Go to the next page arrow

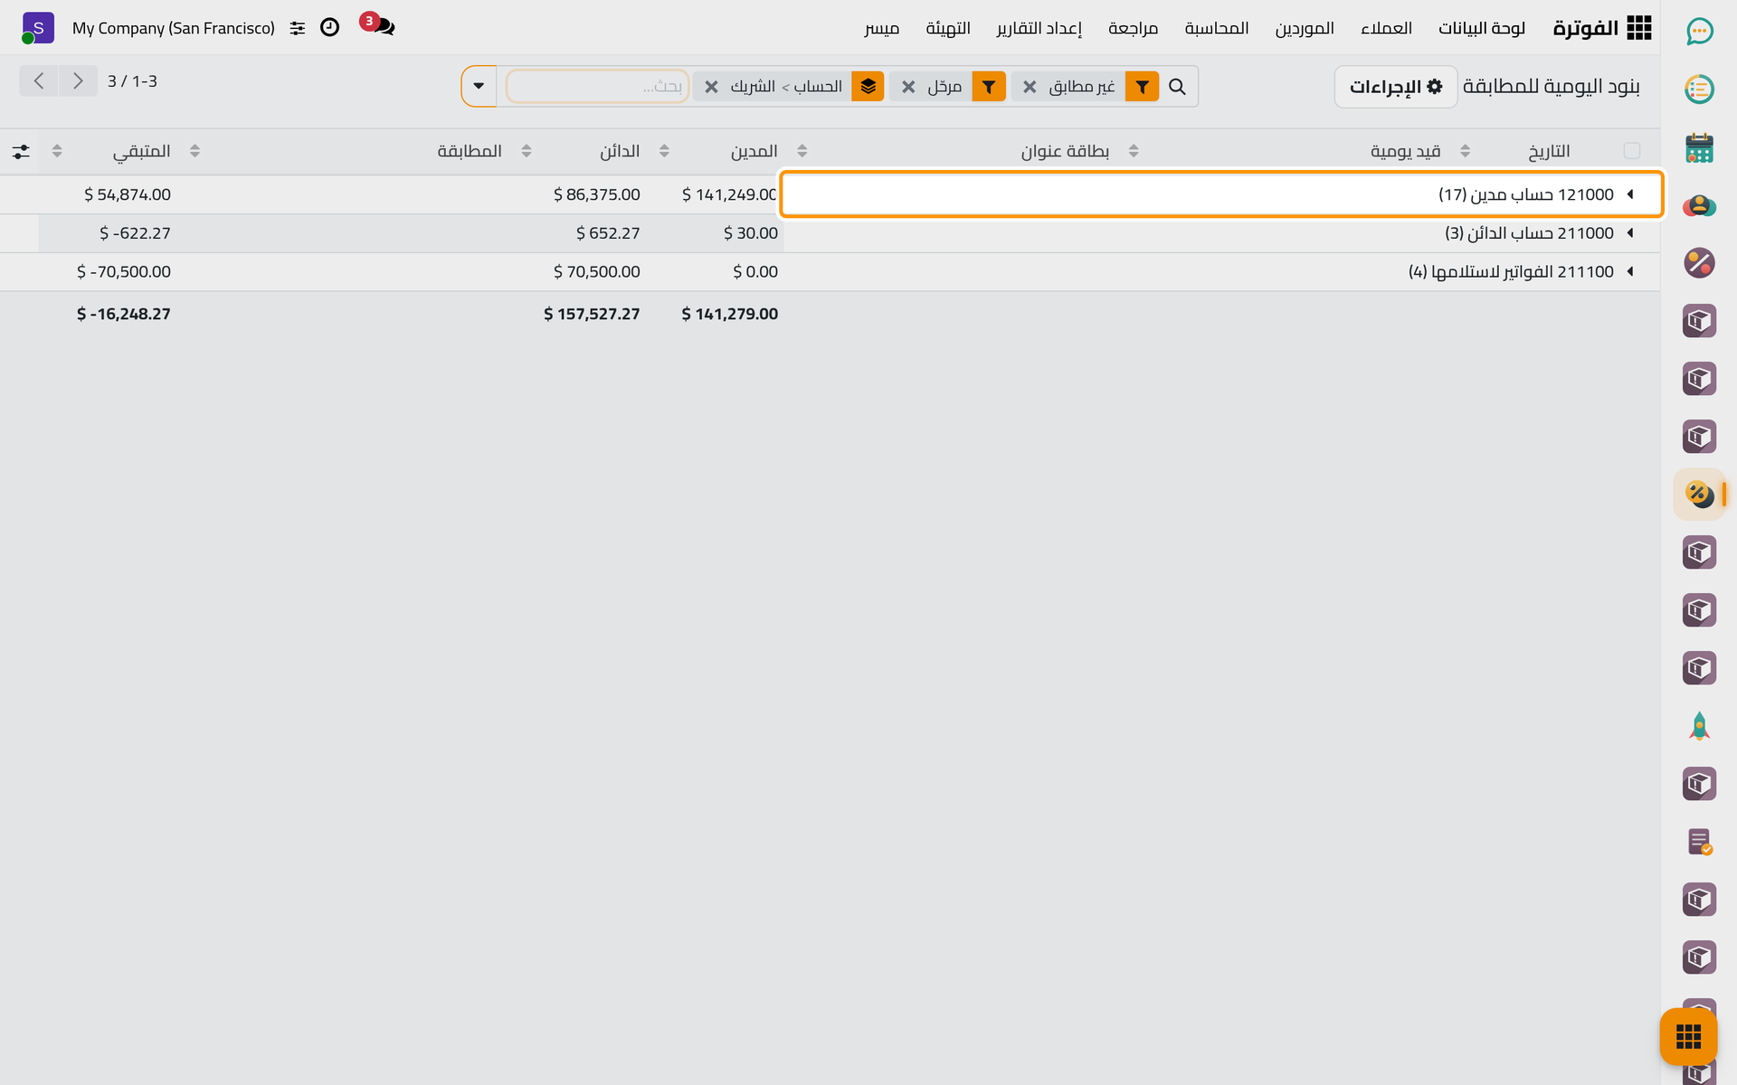(78, 81)
